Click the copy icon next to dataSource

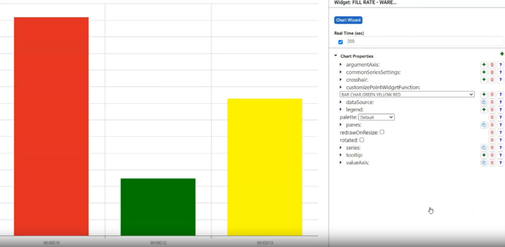point(484,102)
